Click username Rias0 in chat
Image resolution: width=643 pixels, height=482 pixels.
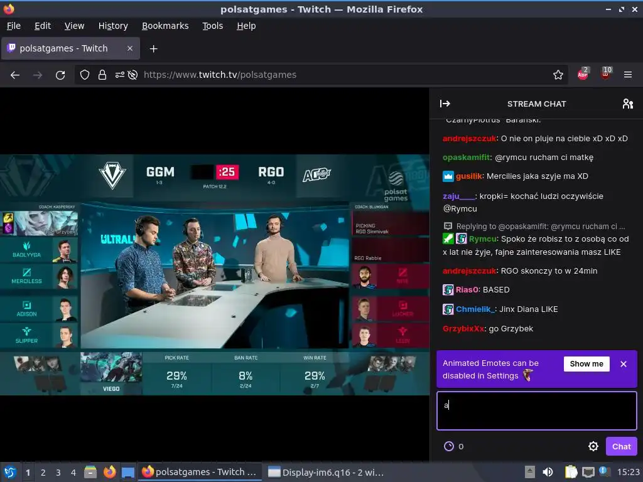coord(467,290)
